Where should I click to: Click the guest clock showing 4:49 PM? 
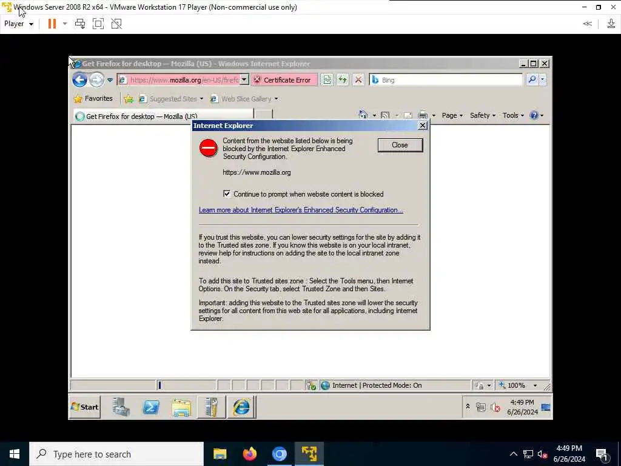click(x=522, y=407)
